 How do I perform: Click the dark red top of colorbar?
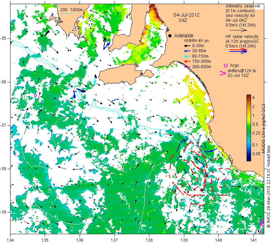pyautogui.click(x=249, y=96)
